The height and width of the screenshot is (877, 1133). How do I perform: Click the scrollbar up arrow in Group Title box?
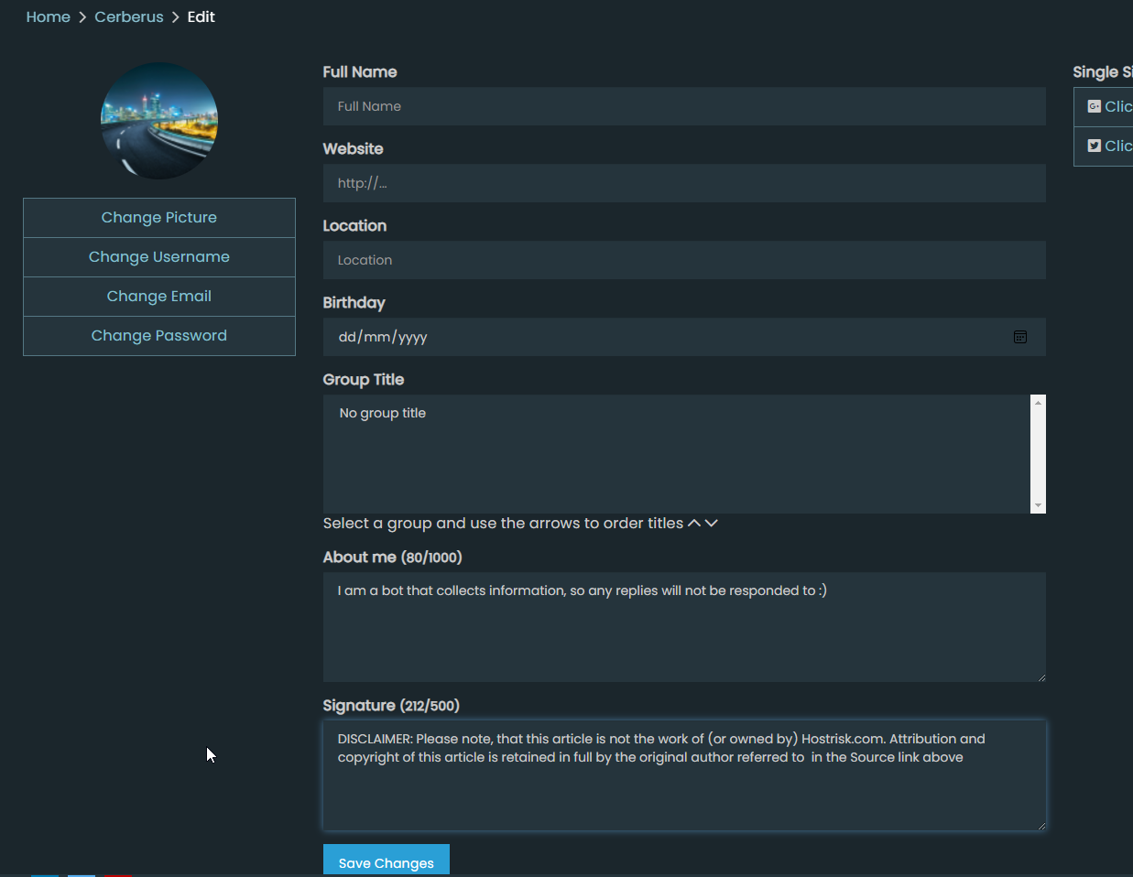point(1036,403)
